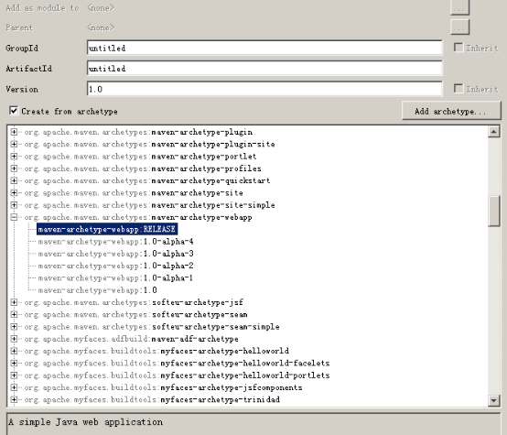
Task: Select maven-archetype-webapp:RELEASE item
Action: [107, 229]
